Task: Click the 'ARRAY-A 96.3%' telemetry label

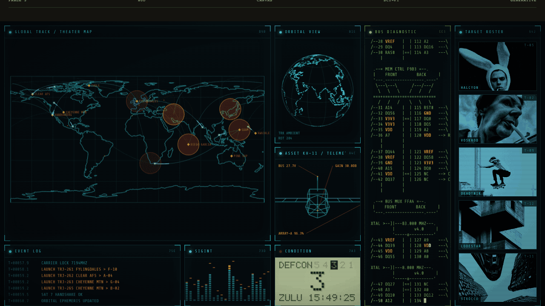Action: [x=291, y=233]
